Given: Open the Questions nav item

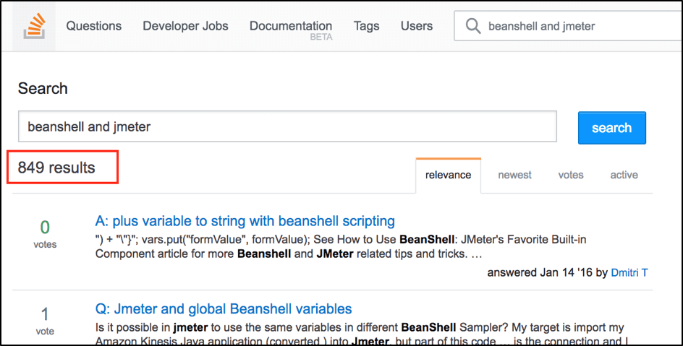Looking at the screenshot, I should 93,26.
